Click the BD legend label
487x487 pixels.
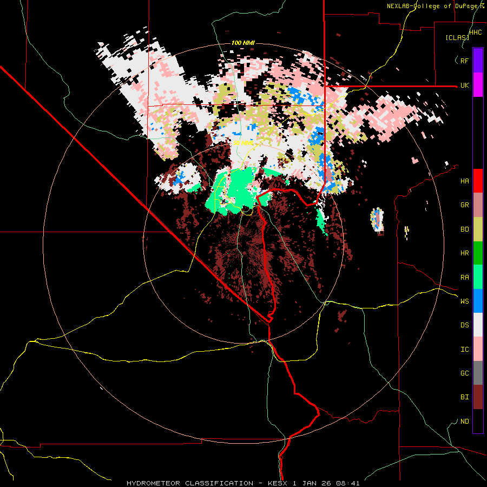click(x=464, y=229)
